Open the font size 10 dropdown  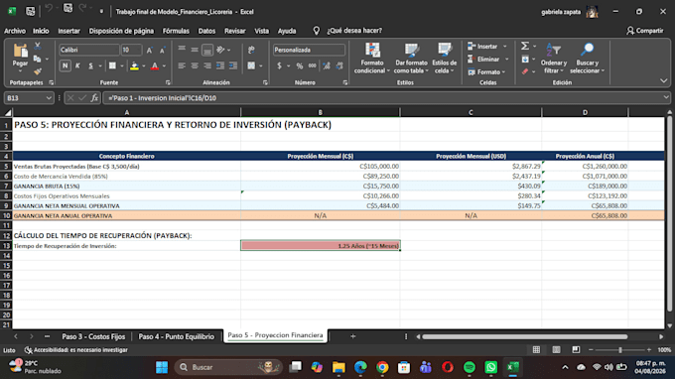(131, 50)
